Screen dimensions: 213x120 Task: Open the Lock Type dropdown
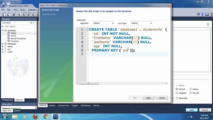coord(141,23)
